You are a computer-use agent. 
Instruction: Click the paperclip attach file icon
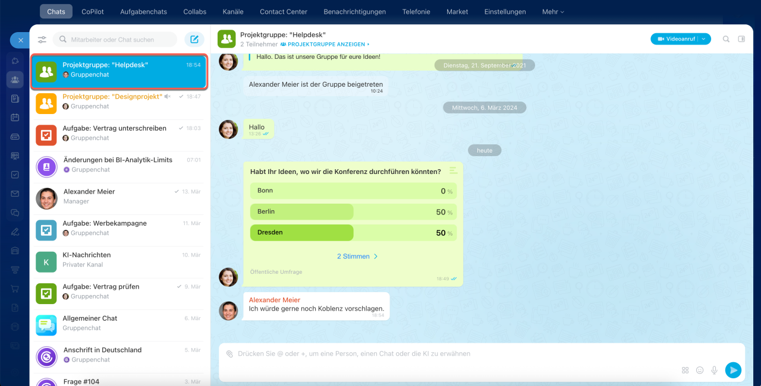[229, 354]
